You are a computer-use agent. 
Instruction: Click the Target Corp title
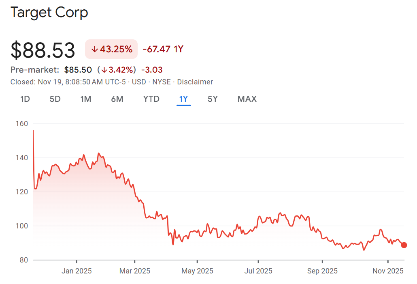click(49, 13)
